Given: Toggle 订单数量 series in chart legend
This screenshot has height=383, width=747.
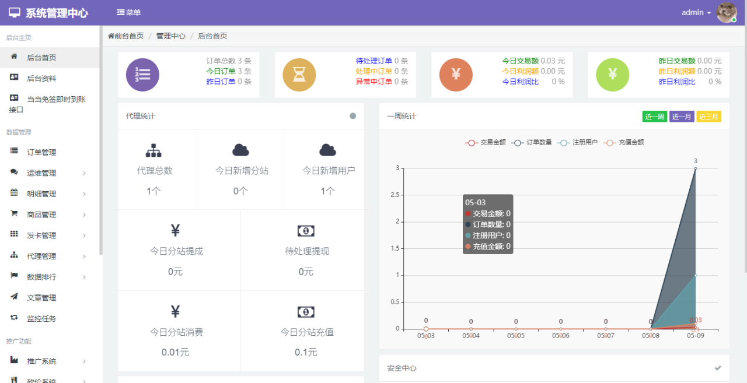Looking at the screenshot, I should point(532,142).
